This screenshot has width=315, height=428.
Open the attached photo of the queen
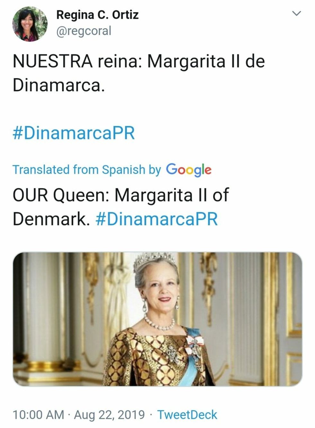click(x=157, y=319)
